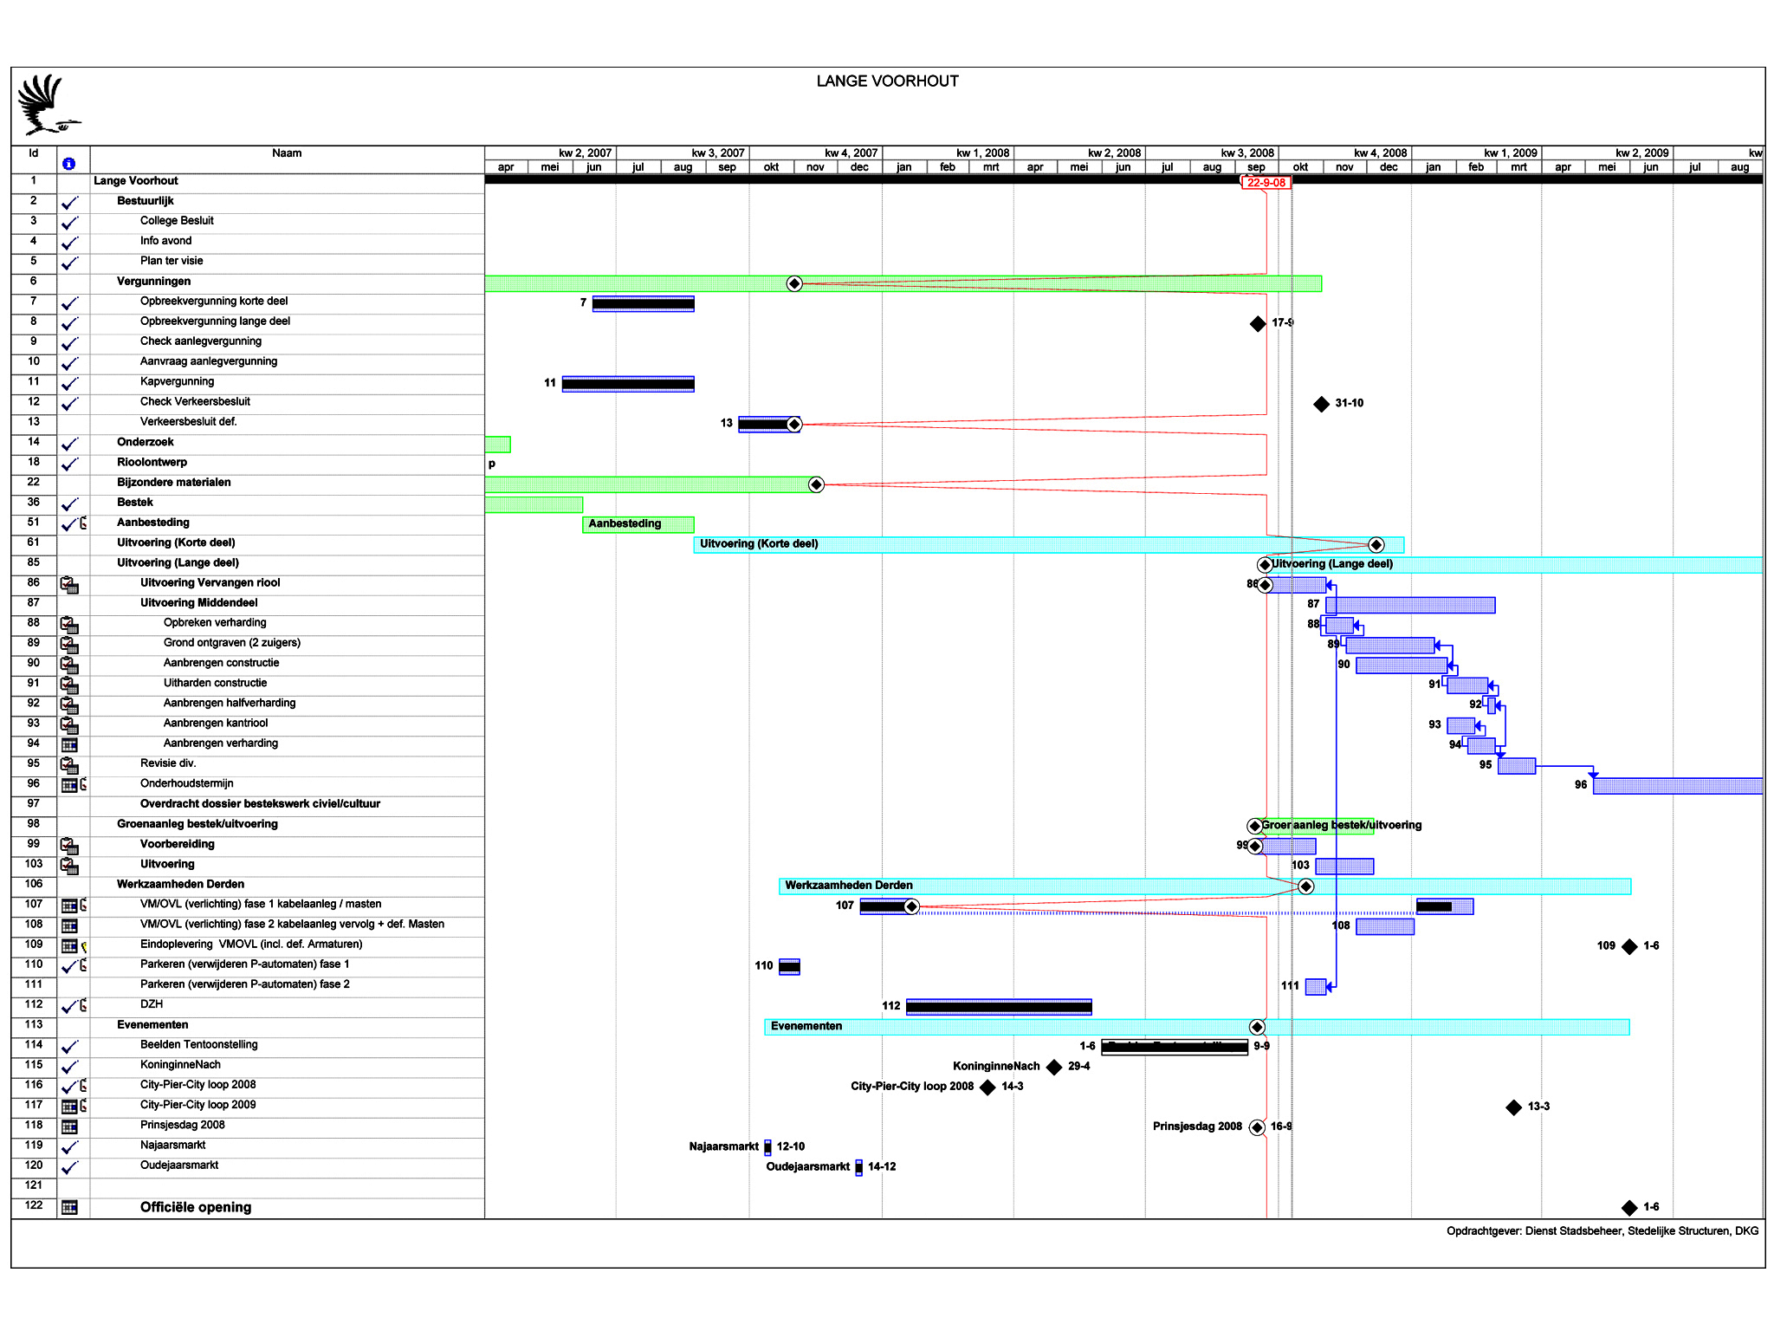1774x1331 pixels.
Task: Select the KoninginneNach 29-4 milestone diamond
Action: (x=1054, y=1067)
